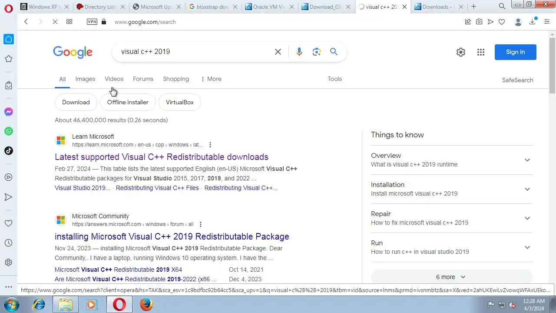Open the sidebar player icon
Image resolution: width=556 pixels, height=313 pixels.
[x=9, y=177]
